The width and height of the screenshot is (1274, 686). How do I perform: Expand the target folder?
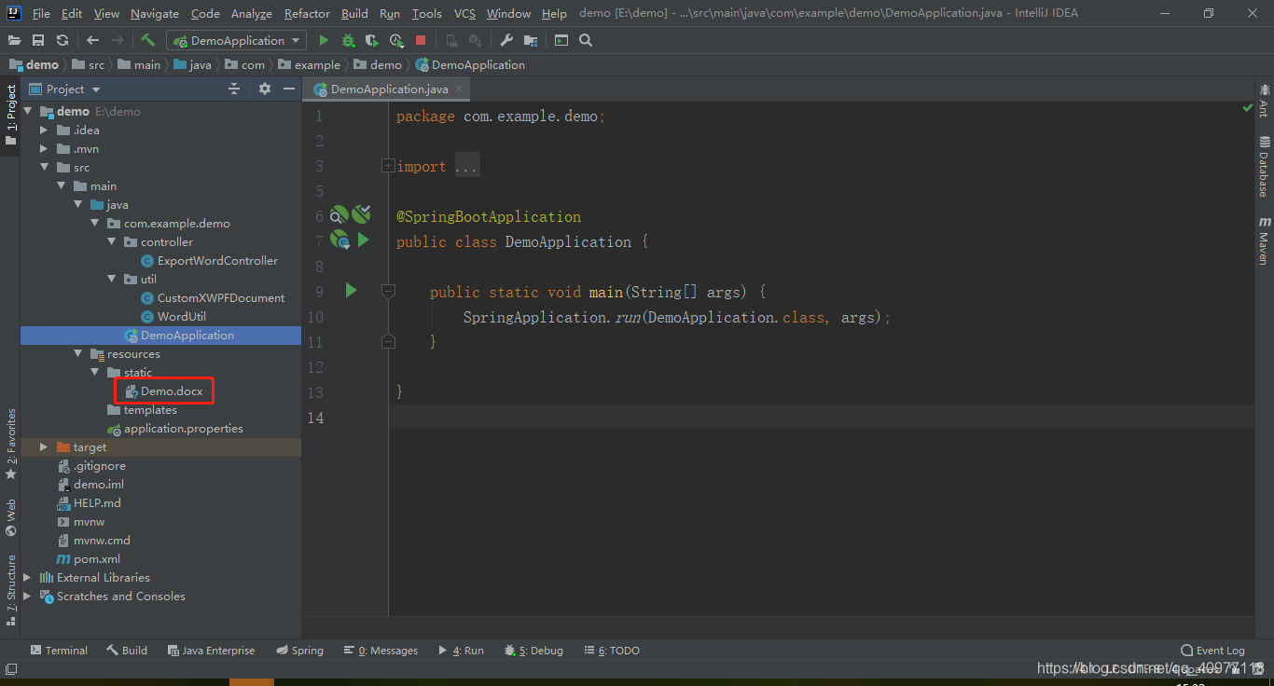(44, 446)
